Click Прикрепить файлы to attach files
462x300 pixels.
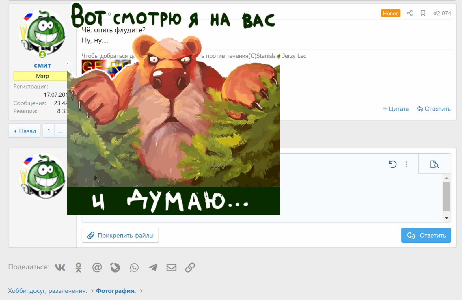coord(120,235)
